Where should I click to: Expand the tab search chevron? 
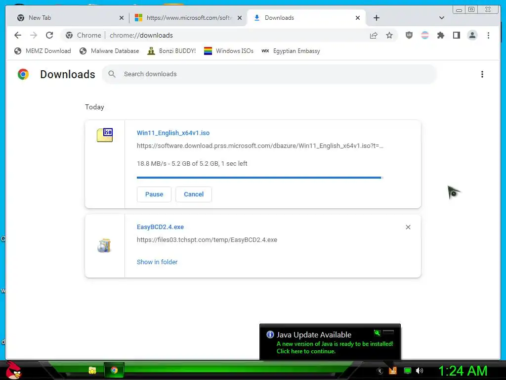(x=442, y=18)
